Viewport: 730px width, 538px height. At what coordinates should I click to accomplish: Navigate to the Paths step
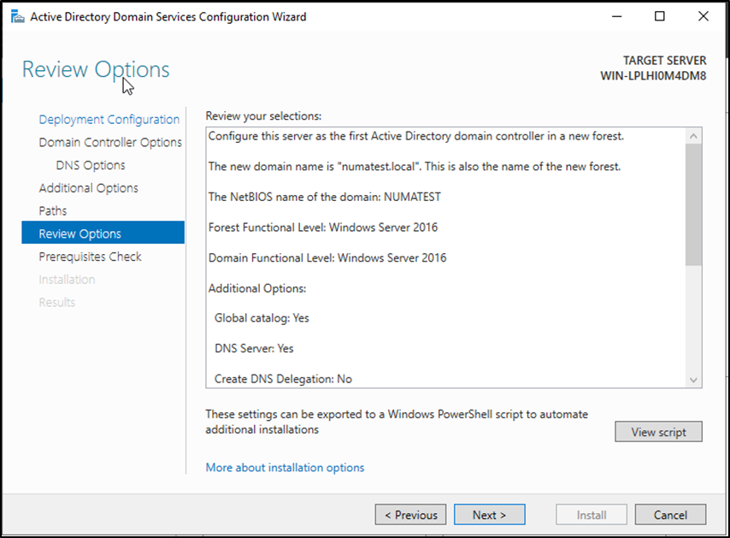(x=53, y=210)
